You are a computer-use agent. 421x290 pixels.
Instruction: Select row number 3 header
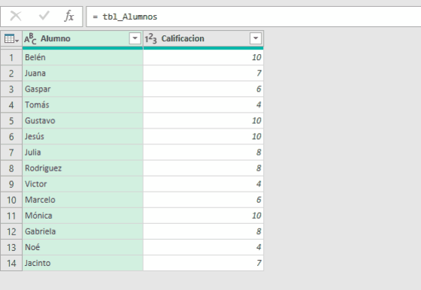pos(11,89)
